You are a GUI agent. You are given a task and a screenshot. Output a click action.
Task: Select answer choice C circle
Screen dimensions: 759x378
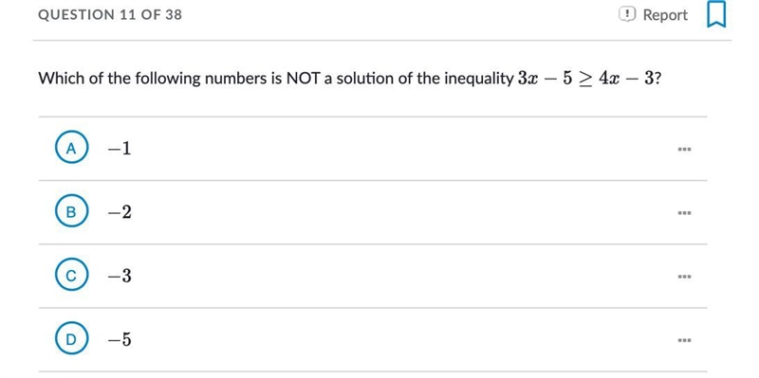click(x=71, y=276)
